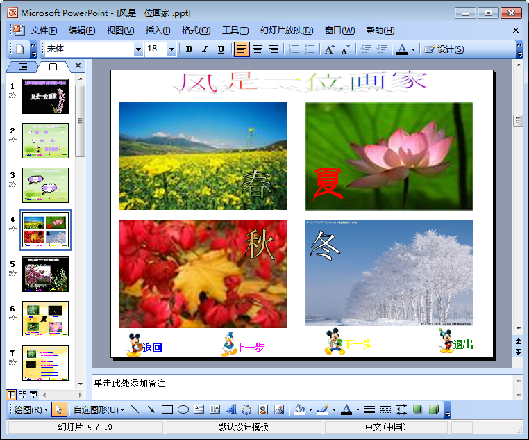
Task: Toggle Underline formatting
Action: (x=221, y=49)
